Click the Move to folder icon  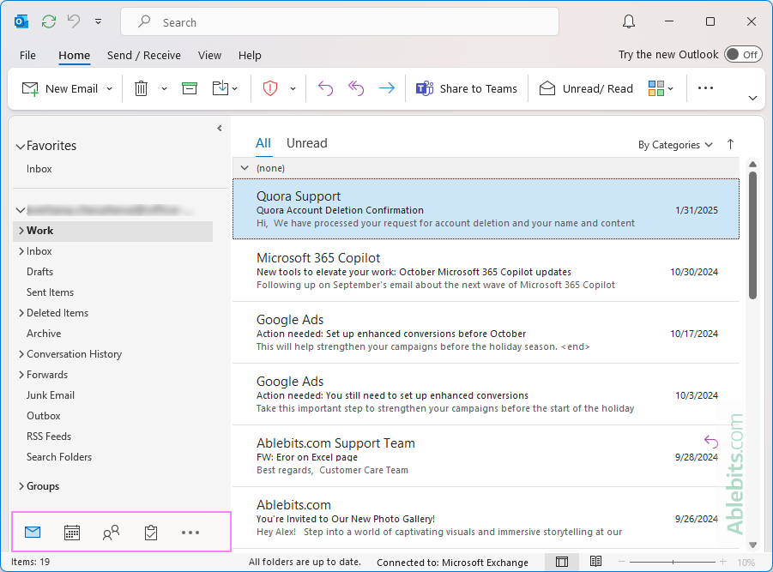220,88
